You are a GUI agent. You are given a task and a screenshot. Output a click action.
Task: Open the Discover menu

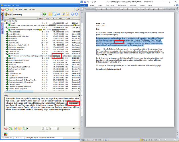(32, 9)
